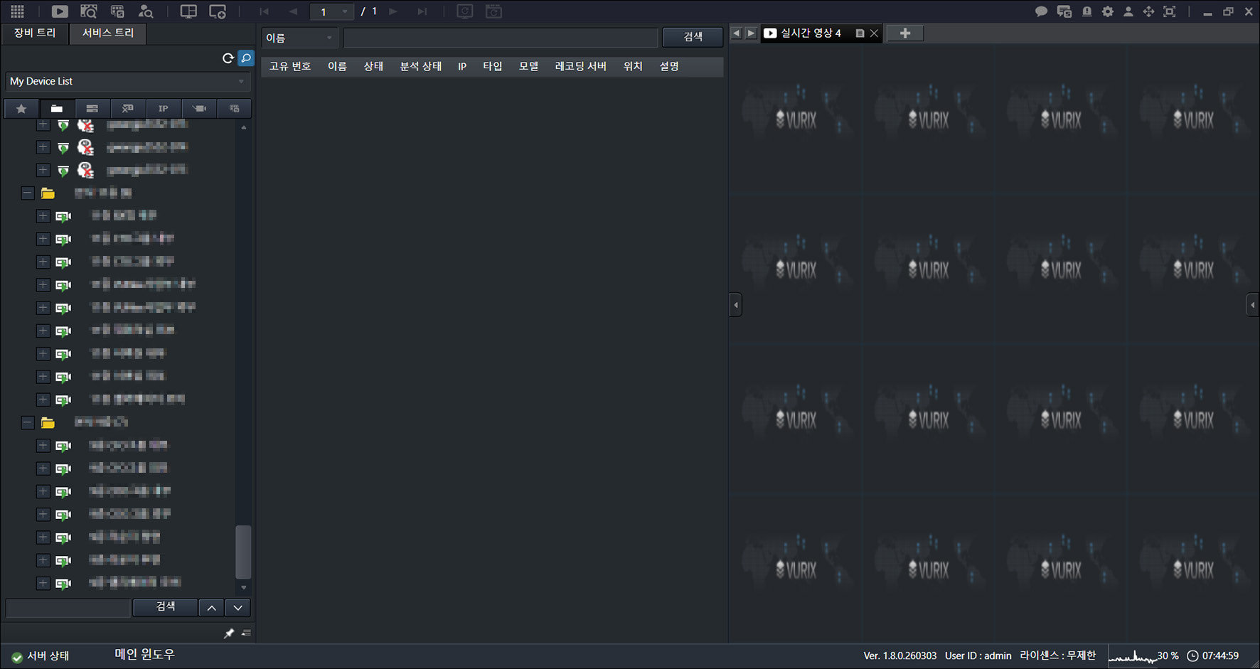Go to the next page arrow

click(393, 11)
